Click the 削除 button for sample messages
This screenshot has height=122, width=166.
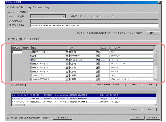(x=149, y=109)
